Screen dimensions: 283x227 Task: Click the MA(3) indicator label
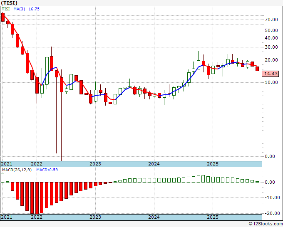click(19, 9)
